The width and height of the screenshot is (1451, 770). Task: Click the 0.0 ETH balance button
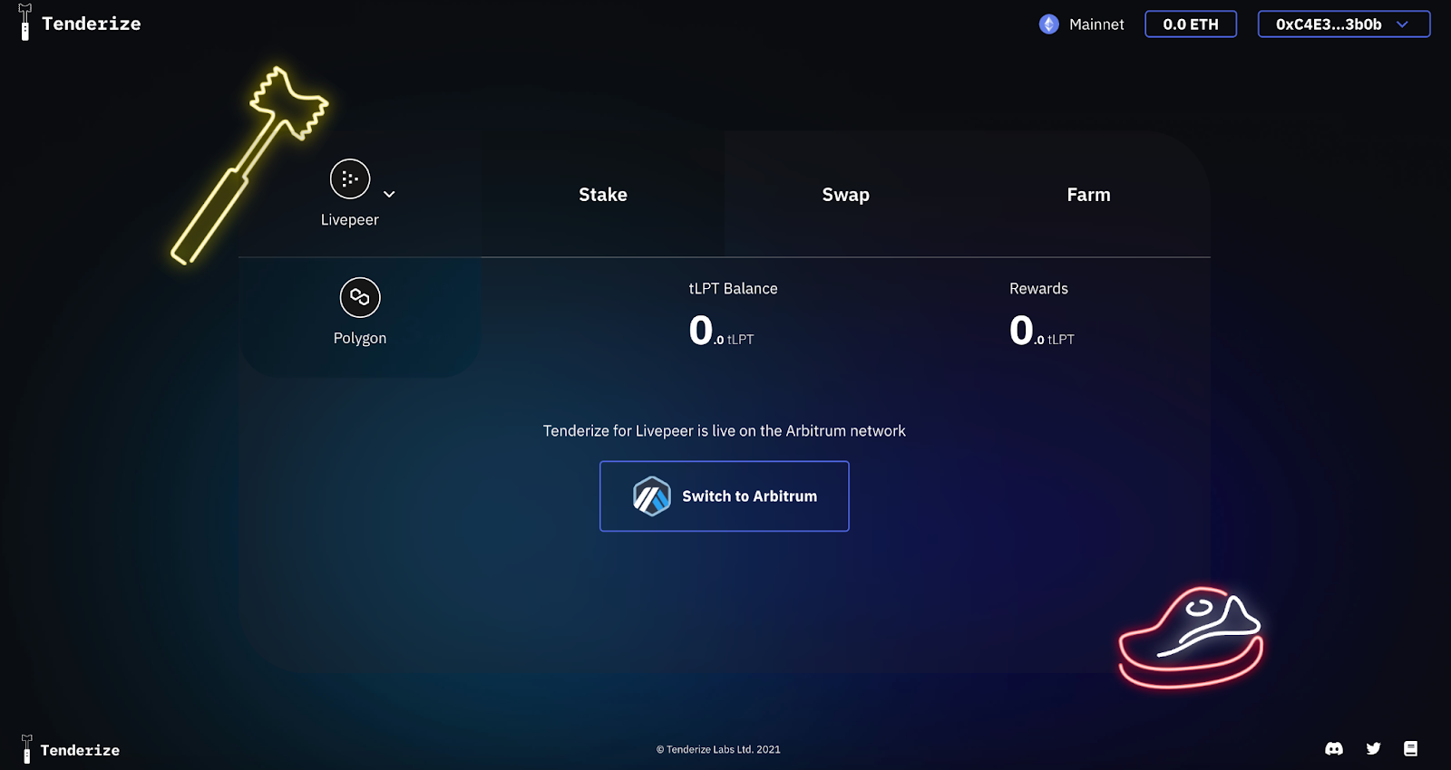[x=1191, y=24]
